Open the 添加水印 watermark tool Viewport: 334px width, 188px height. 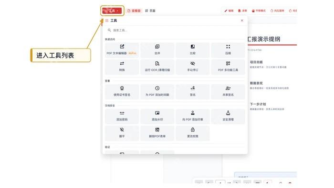tap(157, 116)
